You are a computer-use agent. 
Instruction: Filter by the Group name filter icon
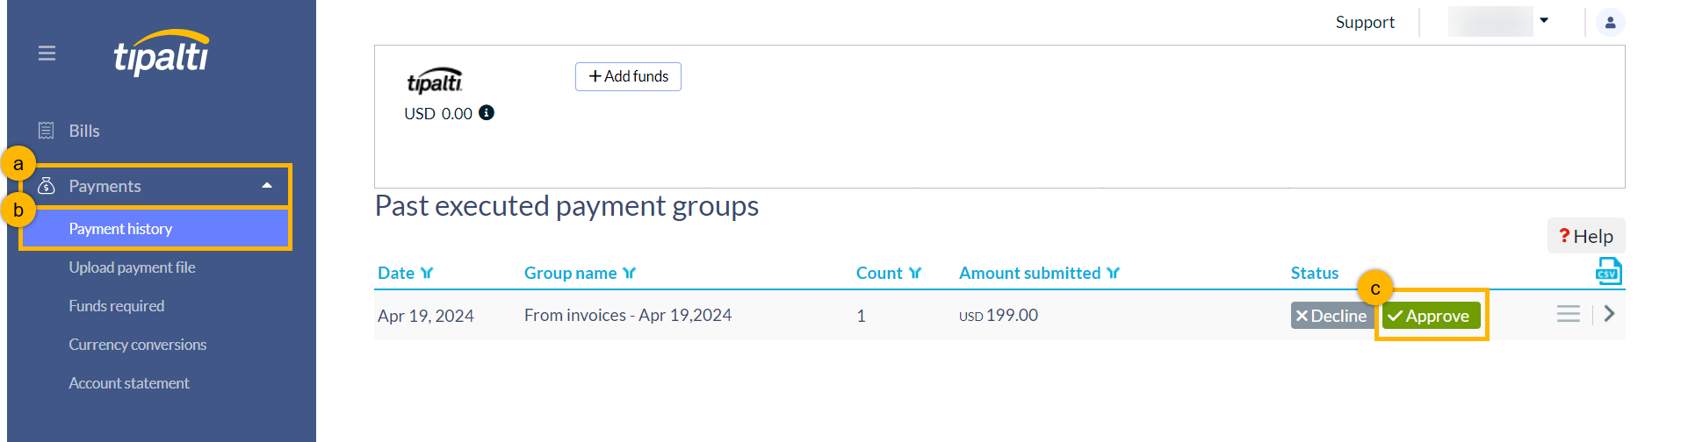click(629, 274)
